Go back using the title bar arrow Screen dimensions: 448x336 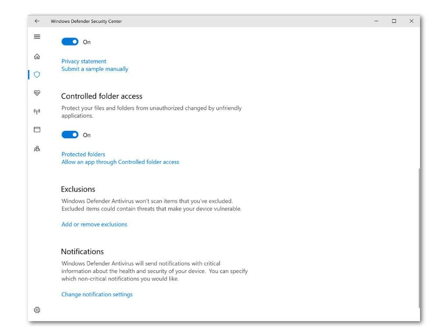pos(37,21)
